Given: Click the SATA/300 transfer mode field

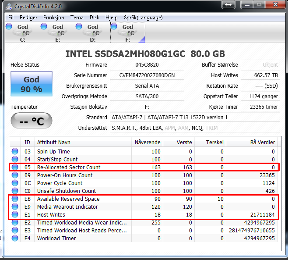Looking at the screenshot, I should [147, 96].
